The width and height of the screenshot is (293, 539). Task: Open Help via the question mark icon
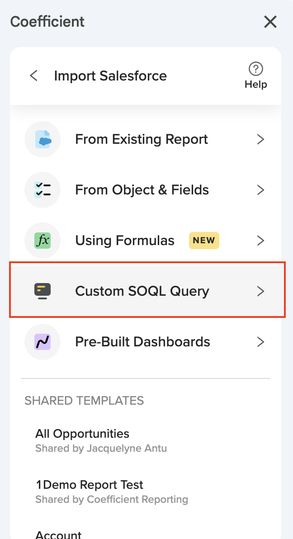[256, 70]
